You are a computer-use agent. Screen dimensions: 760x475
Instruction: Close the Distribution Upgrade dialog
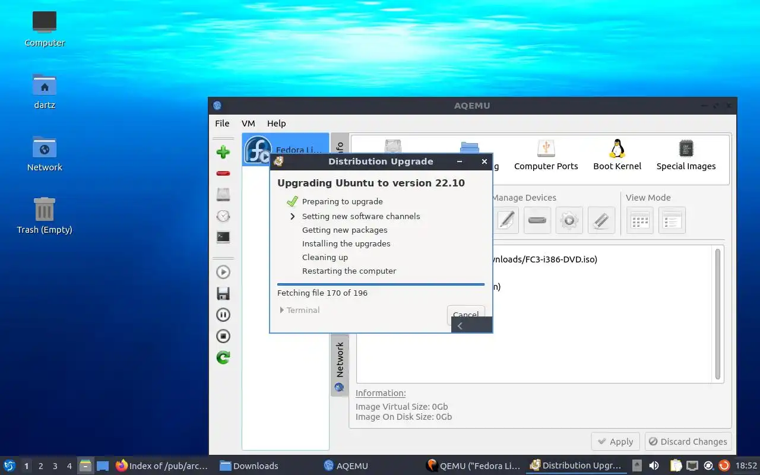coord(484,161)
